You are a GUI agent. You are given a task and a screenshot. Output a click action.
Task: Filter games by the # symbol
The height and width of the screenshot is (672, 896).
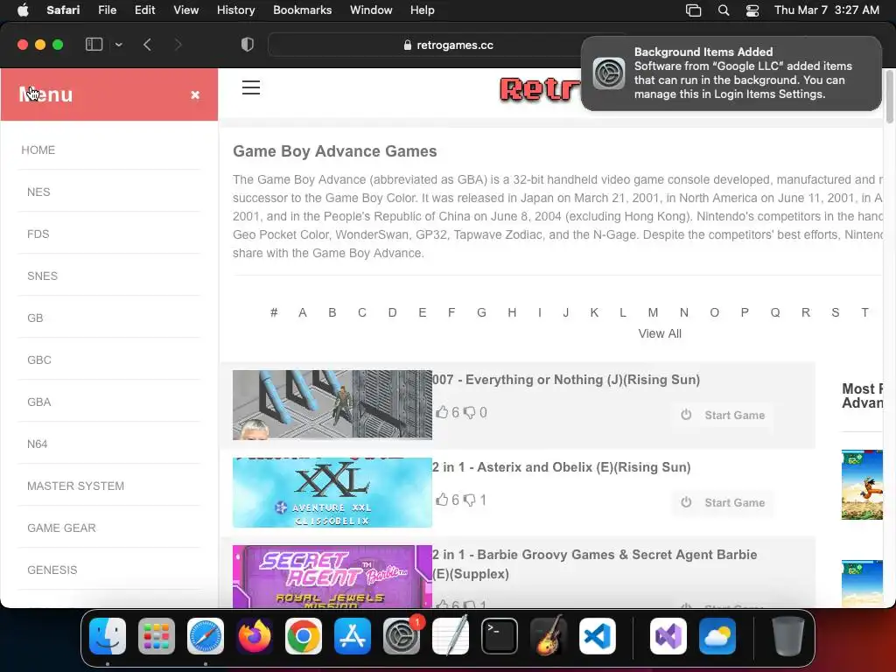(274, 312)
